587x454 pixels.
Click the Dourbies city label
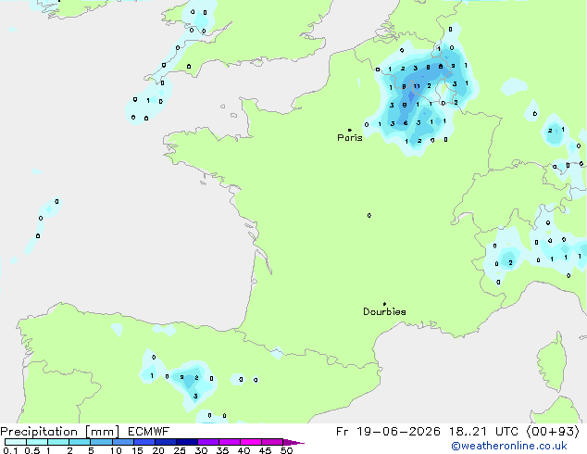[384, 311]
